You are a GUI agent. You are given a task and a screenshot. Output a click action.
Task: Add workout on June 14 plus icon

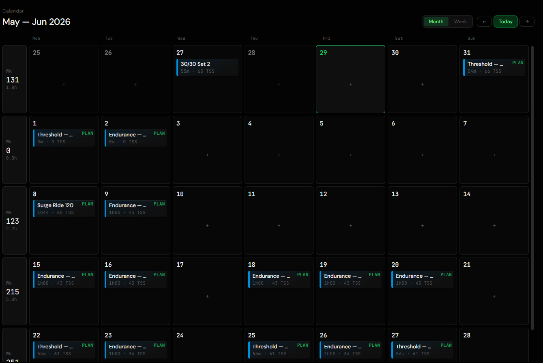click(x=494, y=226)
